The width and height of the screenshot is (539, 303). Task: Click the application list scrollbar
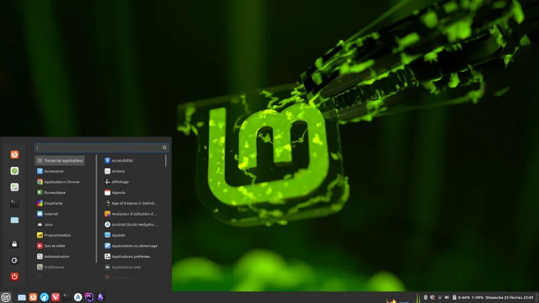click(166, 160)
